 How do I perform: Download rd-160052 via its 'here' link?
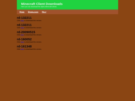point(22,42)
